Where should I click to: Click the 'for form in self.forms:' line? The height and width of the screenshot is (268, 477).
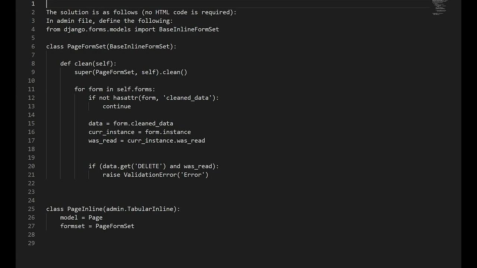pos(115,89)
